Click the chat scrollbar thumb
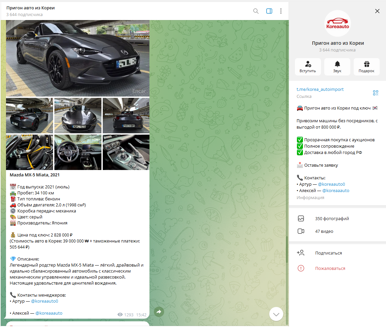This screenshot has width=386, height=327. [287, 250]
